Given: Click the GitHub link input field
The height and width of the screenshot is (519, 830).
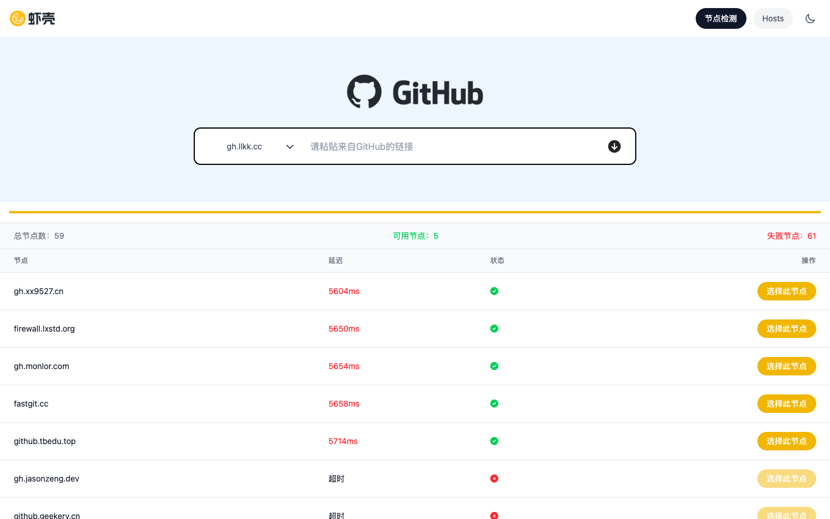Looking at the screenshot, I should pyautogui.click(x=452, y=146).
